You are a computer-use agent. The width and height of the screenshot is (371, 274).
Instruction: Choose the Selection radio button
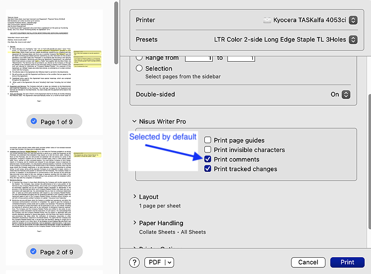(139, 68)
